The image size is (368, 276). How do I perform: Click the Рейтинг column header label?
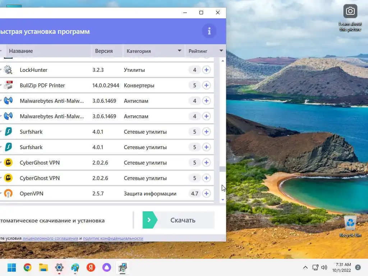coord(198,51)
